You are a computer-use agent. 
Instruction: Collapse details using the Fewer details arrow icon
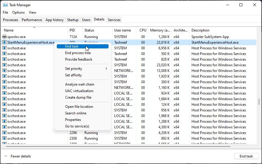(6, 156)
